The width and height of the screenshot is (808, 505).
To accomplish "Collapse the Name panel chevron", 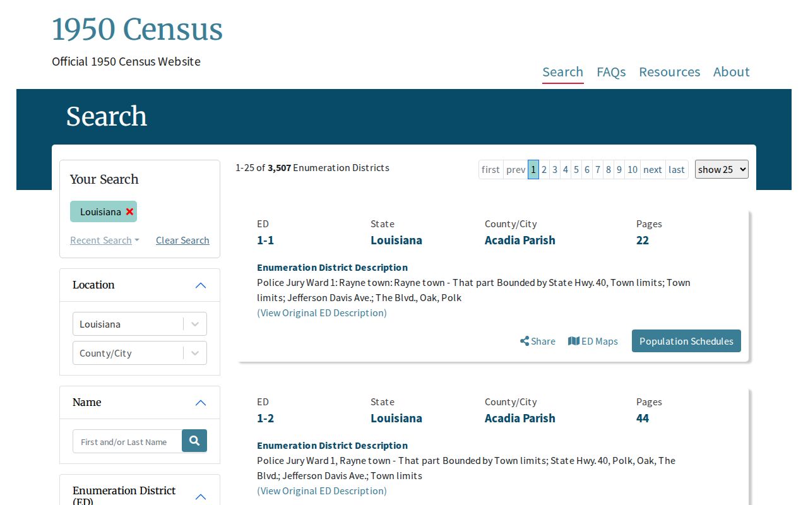I will tap(201, 403).
